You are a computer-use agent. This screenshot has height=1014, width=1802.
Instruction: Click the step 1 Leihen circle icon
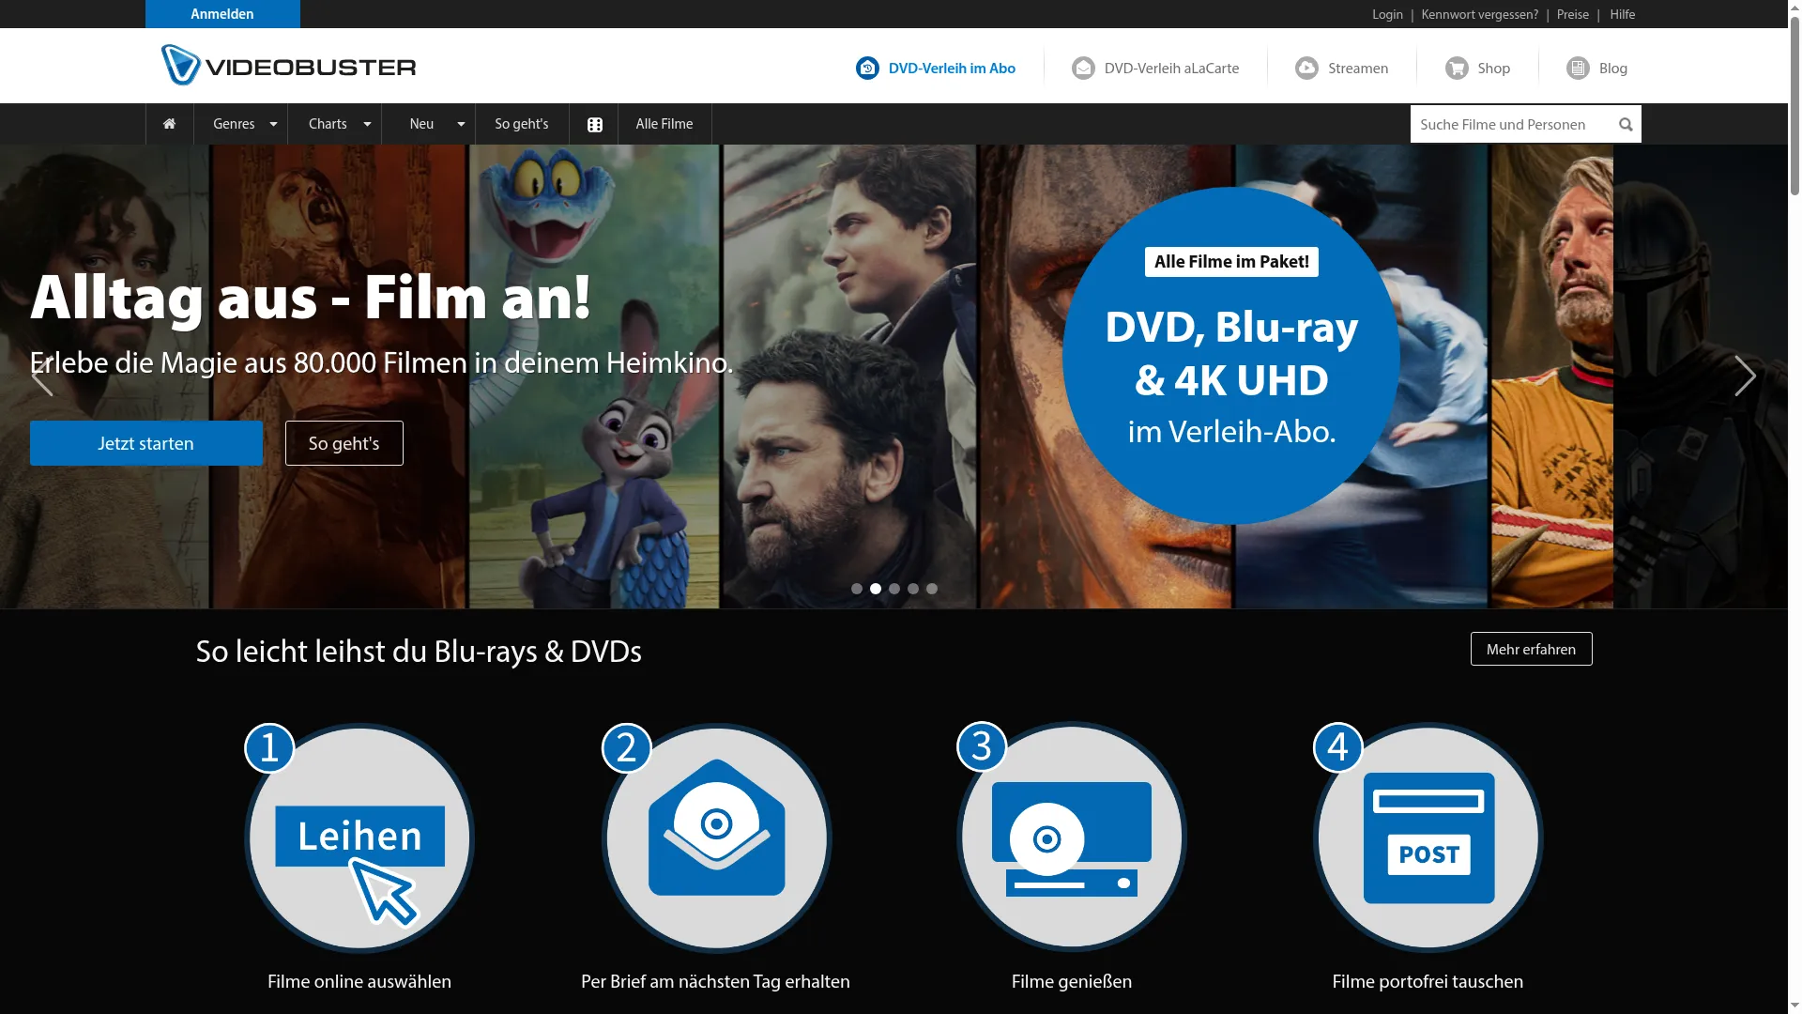point(359,837)
